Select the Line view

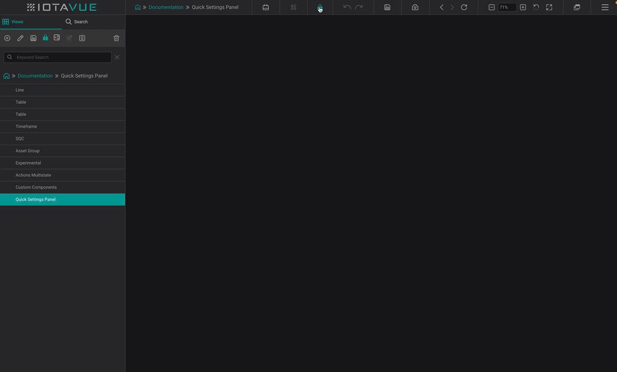(63, 90)
